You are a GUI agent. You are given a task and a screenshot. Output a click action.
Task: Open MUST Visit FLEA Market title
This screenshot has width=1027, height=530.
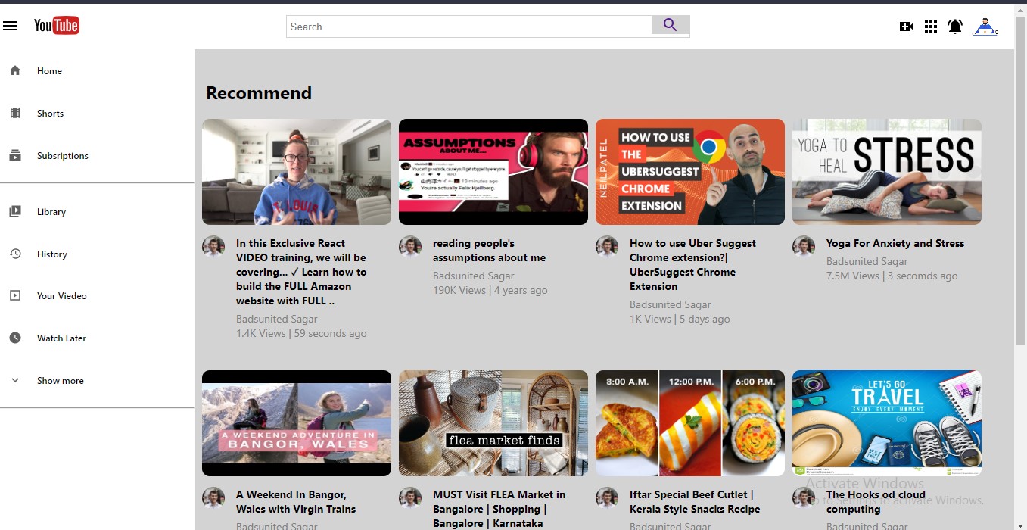click(499, 509)
